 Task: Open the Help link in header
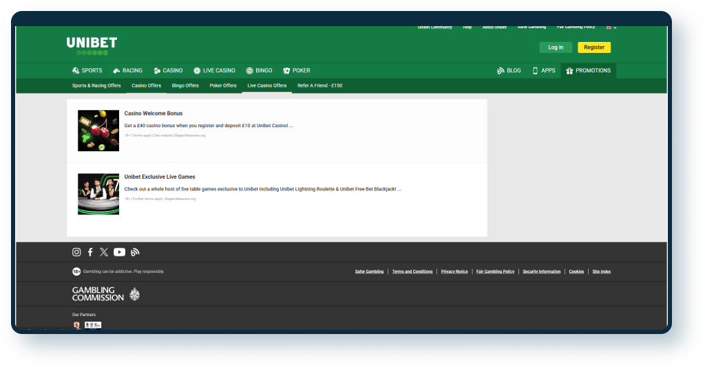click(467, 27)
